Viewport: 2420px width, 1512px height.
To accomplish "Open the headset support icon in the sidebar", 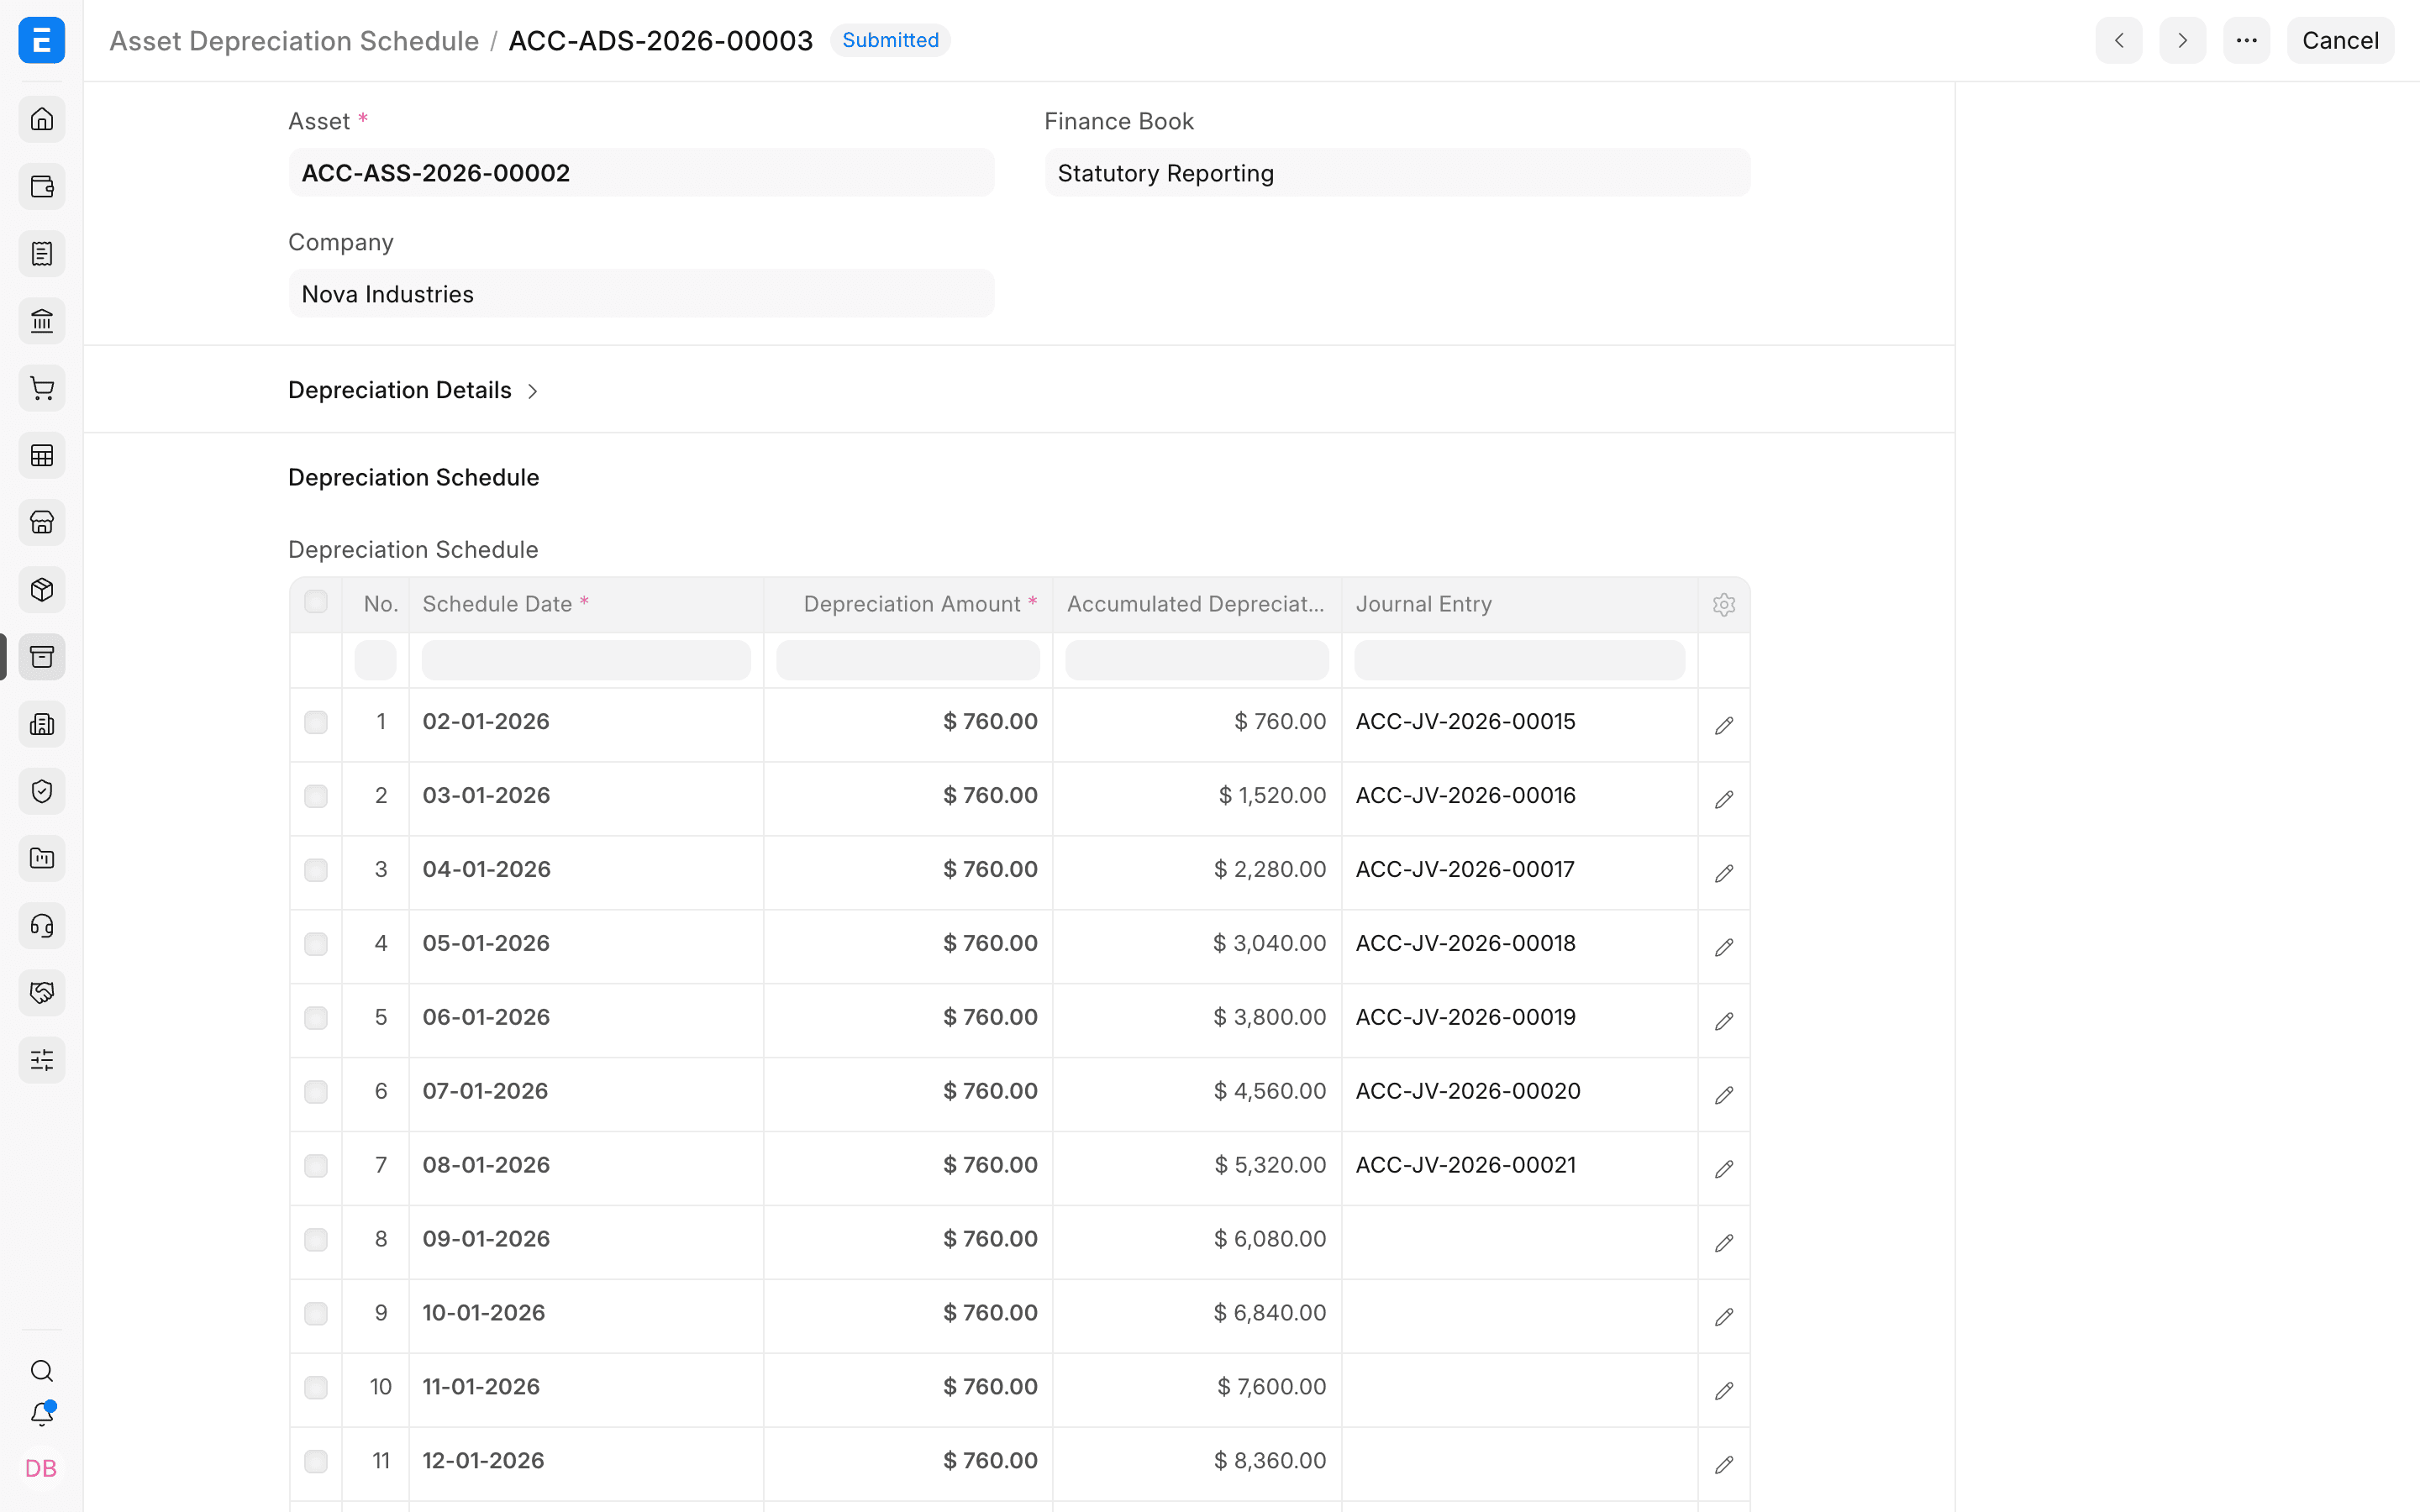I will tap(41, 925).
